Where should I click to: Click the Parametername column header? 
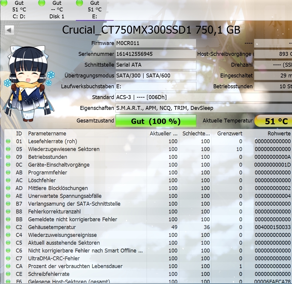tap(86, 134)
